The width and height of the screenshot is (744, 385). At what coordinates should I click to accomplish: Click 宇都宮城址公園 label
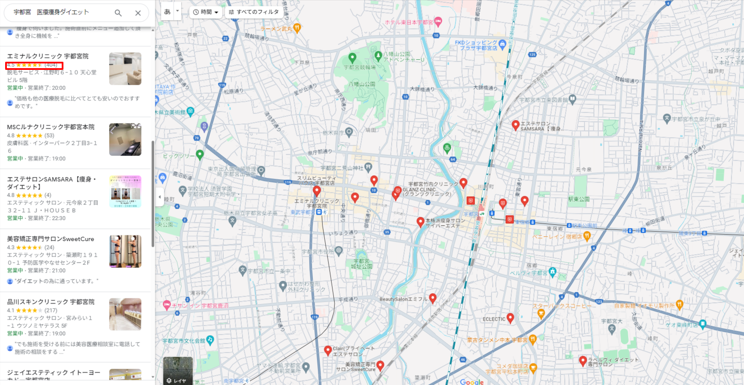[x=362, y=264]
